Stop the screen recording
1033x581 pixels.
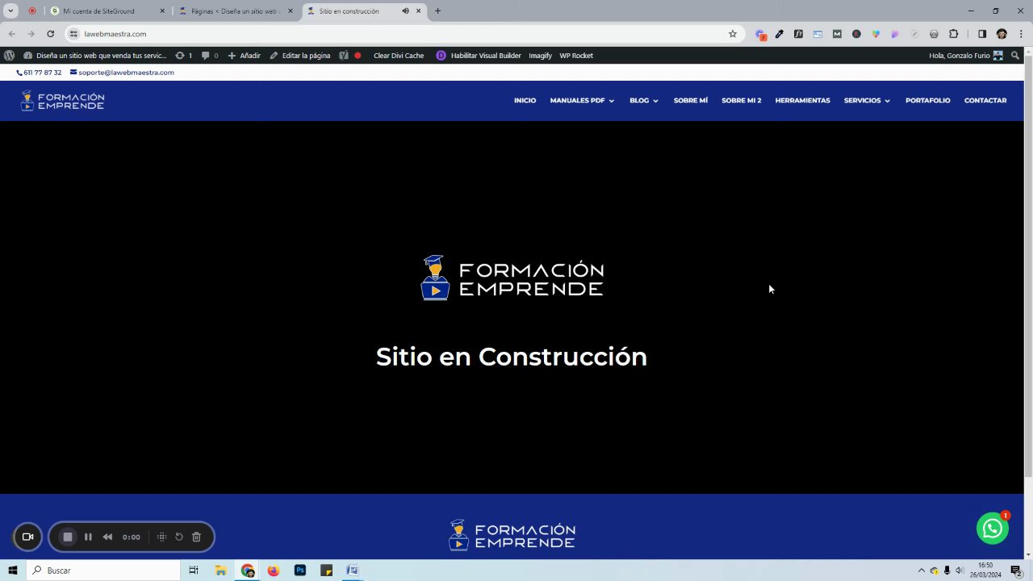point(68,537)
